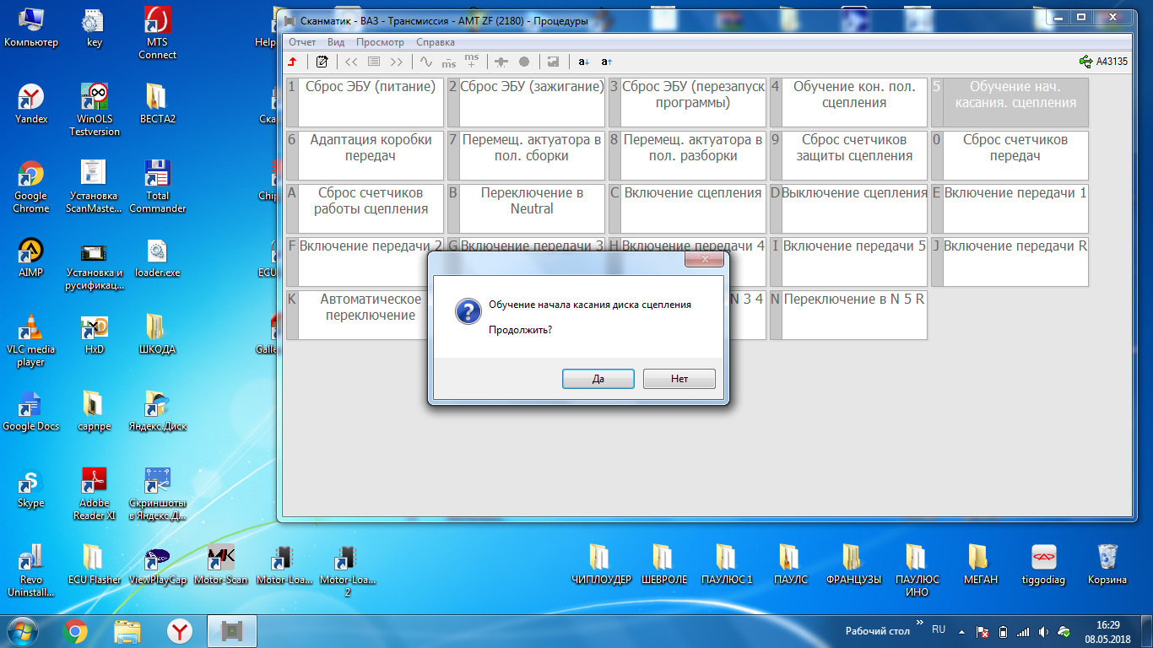Select procedure Адаптация коробки передач
Image resolution: width=1153 pixels, height=648 pixels.
pyautogui.click(x=365, y=155)
